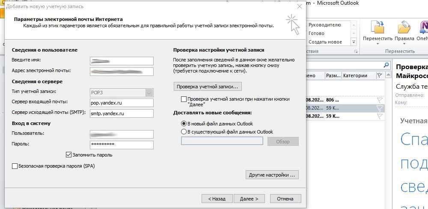Click the flag icon on selected message
Viewport: 428px width, 209px height.
pos(379,108)
